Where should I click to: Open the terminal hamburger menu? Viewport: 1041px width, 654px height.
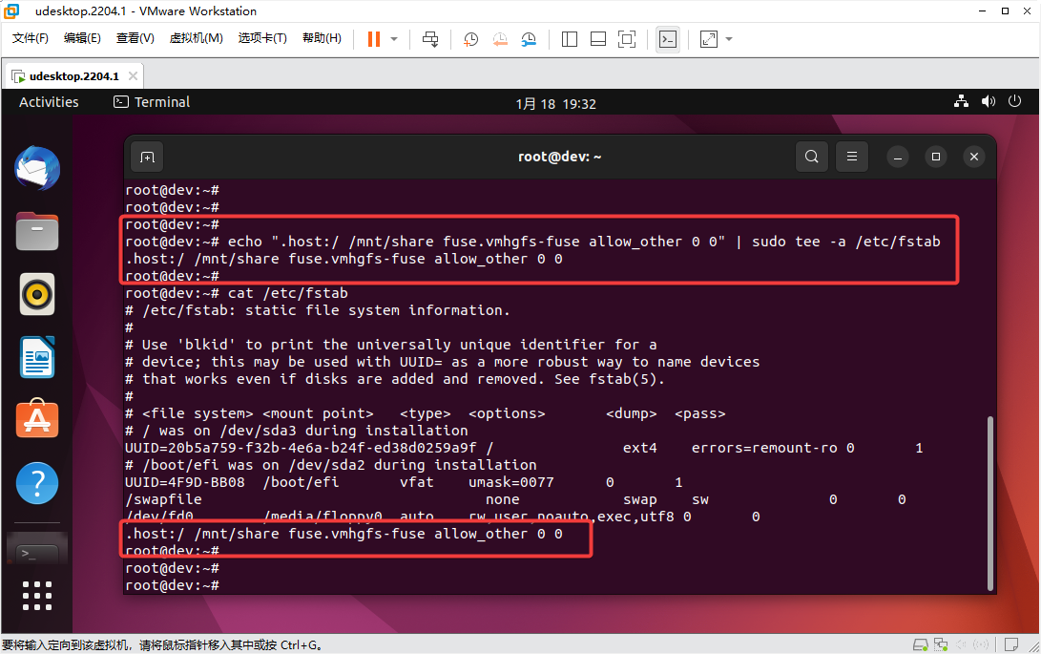pyautogui.click(x=852, y=157)
